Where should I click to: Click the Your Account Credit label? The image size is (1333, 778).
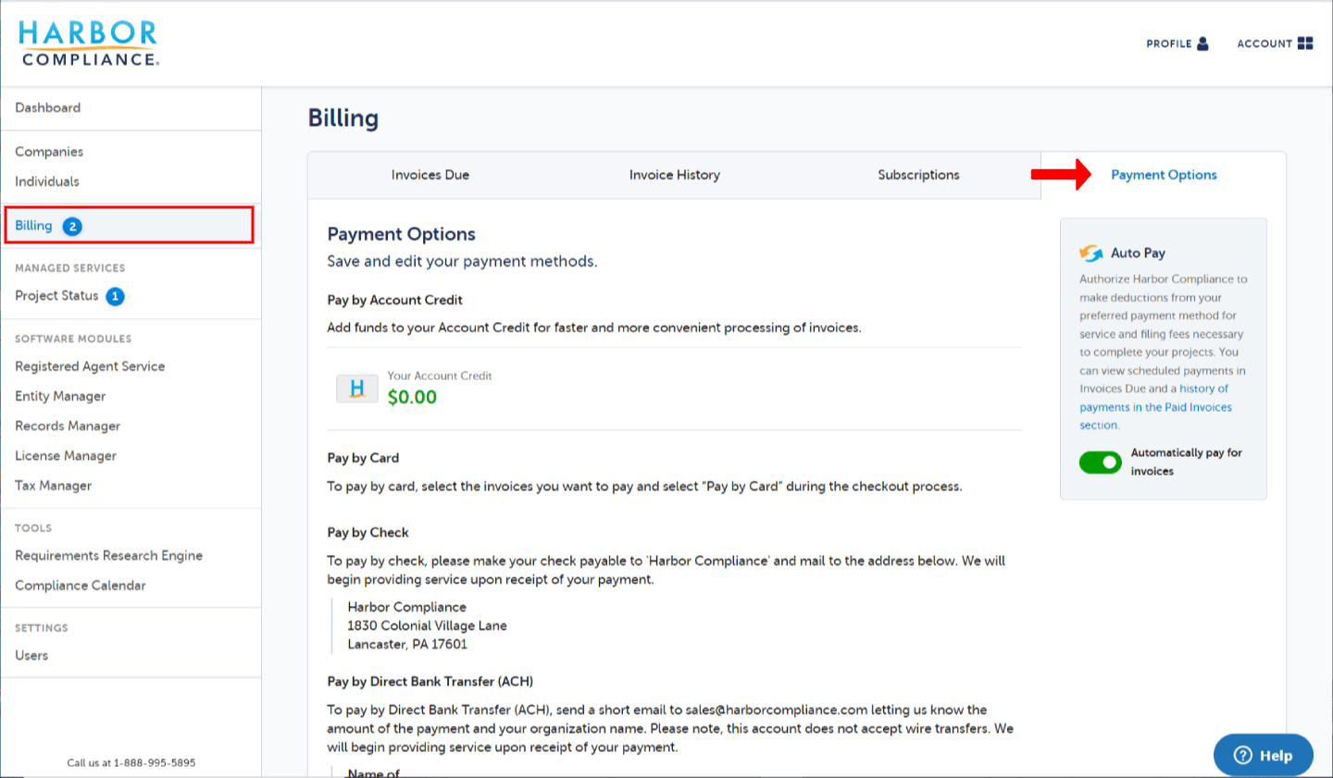pyautogui.click(x=440, y=376)
